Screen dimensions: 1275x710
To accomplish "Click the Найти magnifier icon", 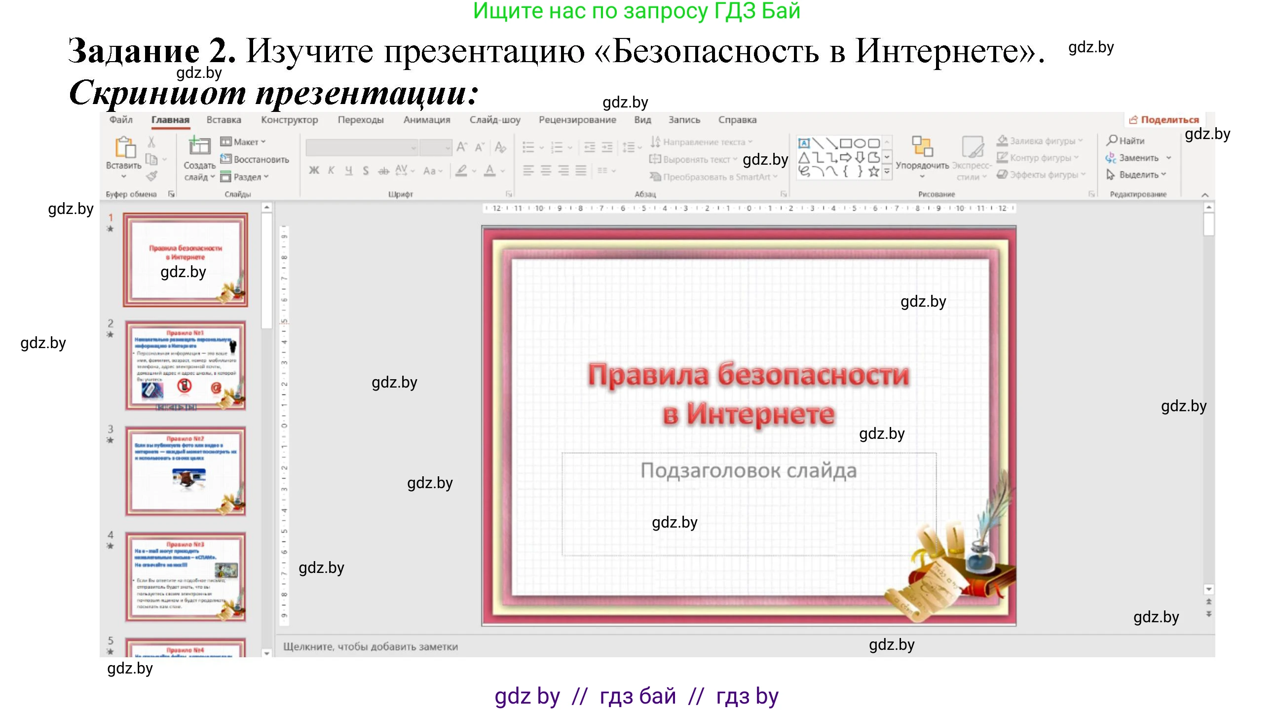I will pyautogui.click(x=1113, y=140).
